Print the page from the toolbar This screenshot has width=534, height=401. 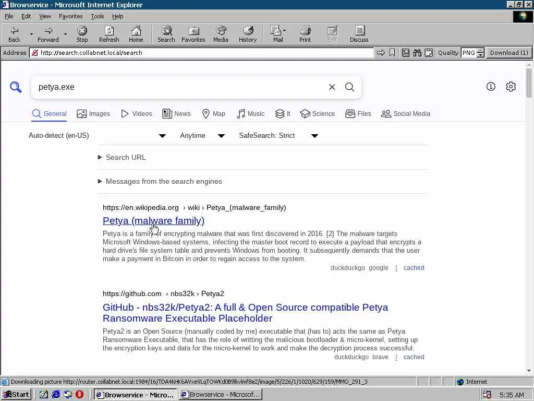[x=305, y=34]
